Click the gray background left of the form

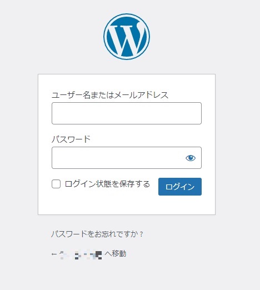click(18, 144)
